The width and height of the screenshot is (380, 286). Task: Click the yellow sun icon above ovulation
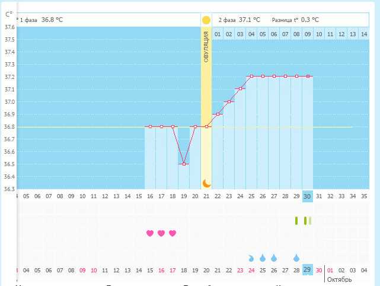[206, 20]
